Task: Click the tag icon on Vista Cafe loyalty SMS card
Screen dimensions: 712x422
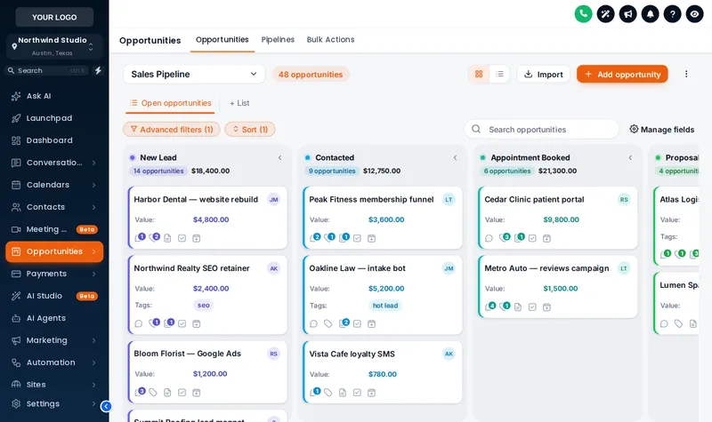Action: coord(328,393)
